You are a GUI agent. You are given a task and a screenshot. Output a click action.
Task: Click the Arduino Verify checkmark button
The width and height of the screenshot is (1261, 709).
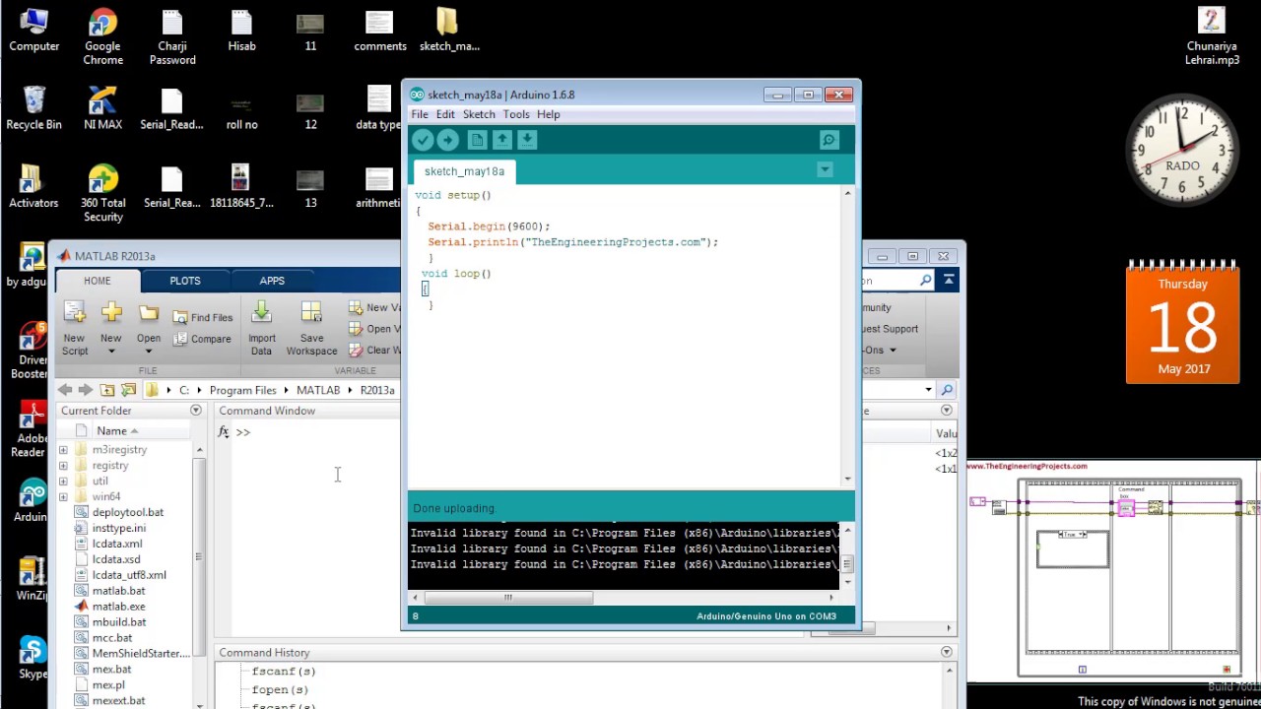point(423,140)
